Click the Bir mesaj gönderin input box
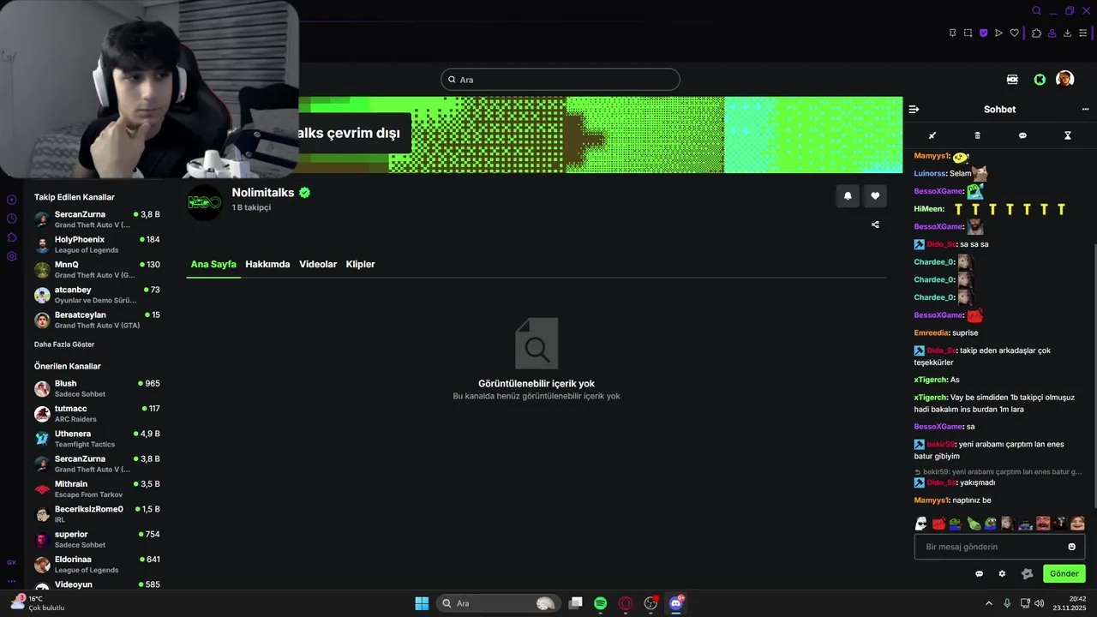 [x=999, y=547]
